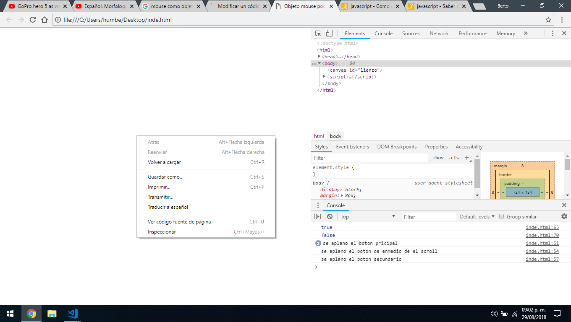Open the Network tab
This screenshot has height=322, width=571.
click(x=439, y=34)
